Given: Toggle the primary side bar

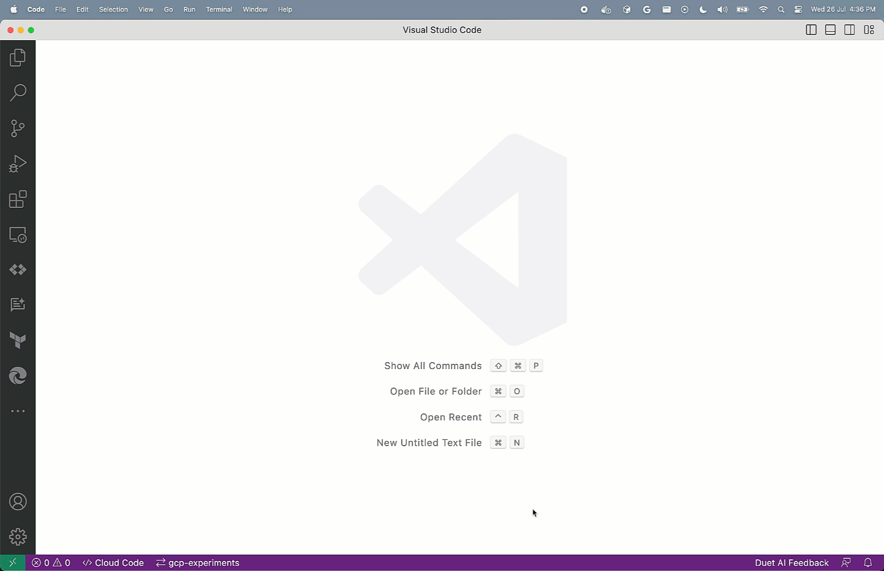Looking at the screenshot, I should pos(811,30).
